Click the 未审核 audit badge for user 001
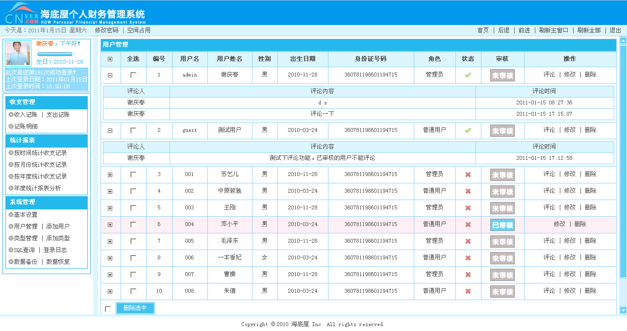The width and height of the screenshot is (627, 331). coord(502,175)
